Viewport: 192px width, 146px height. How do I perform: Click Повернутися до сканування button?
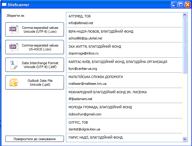tap(35, 139)
